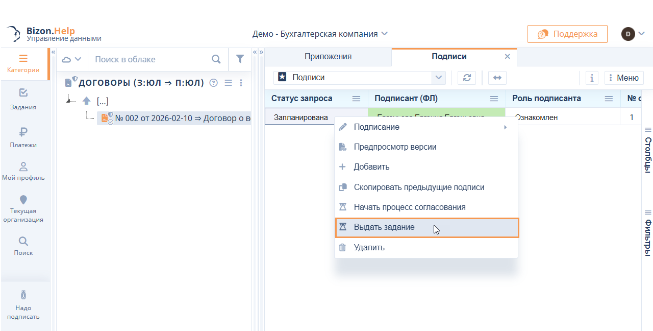Choose Удалить in the context menu

369,248
